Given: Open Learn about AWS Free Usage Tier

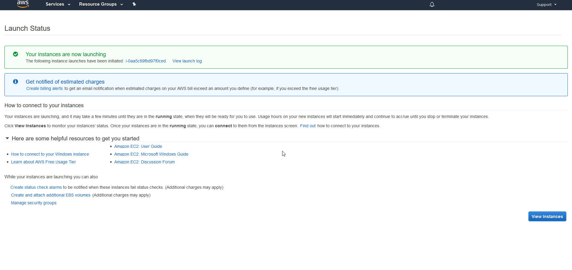Looking at the screenshot, I should tap(43, 162).
